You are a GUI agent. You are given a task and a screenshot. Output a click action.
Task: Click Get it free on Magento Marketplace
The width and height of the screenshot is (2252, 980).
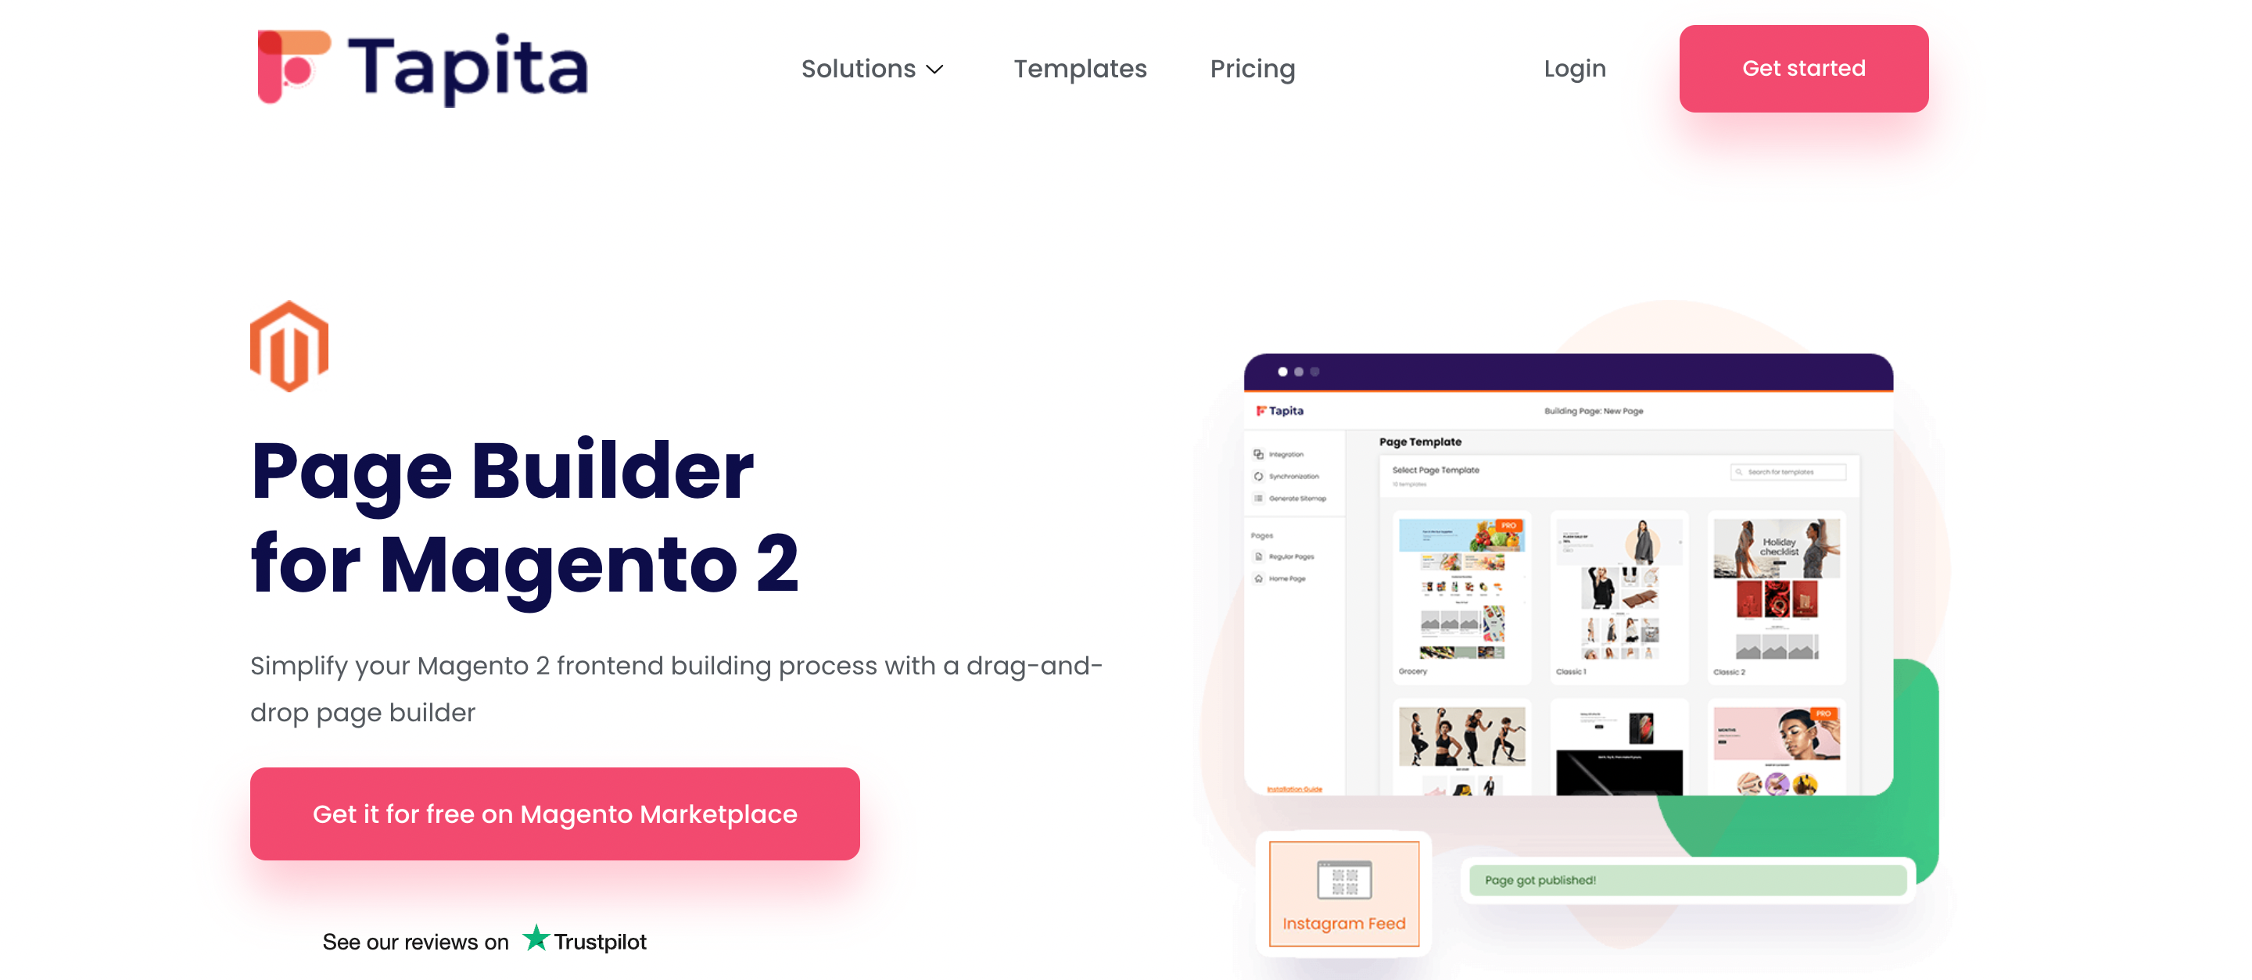pos(554,814)
